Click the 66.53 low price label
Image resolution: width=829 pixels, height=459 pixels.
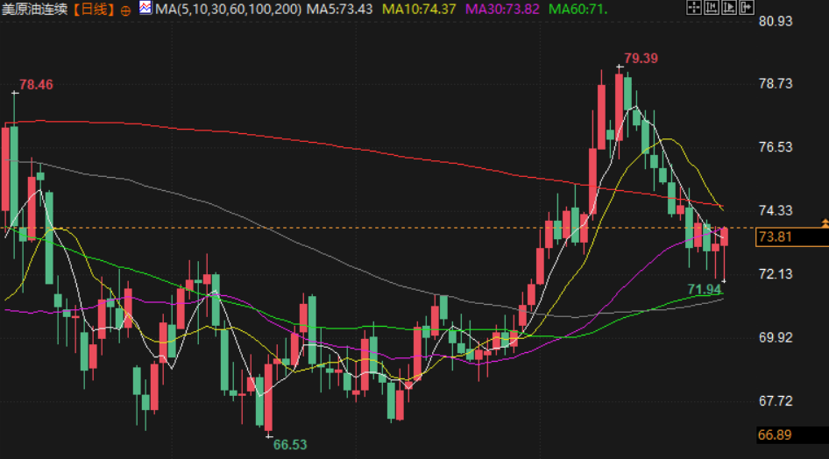tap(290, 445)
